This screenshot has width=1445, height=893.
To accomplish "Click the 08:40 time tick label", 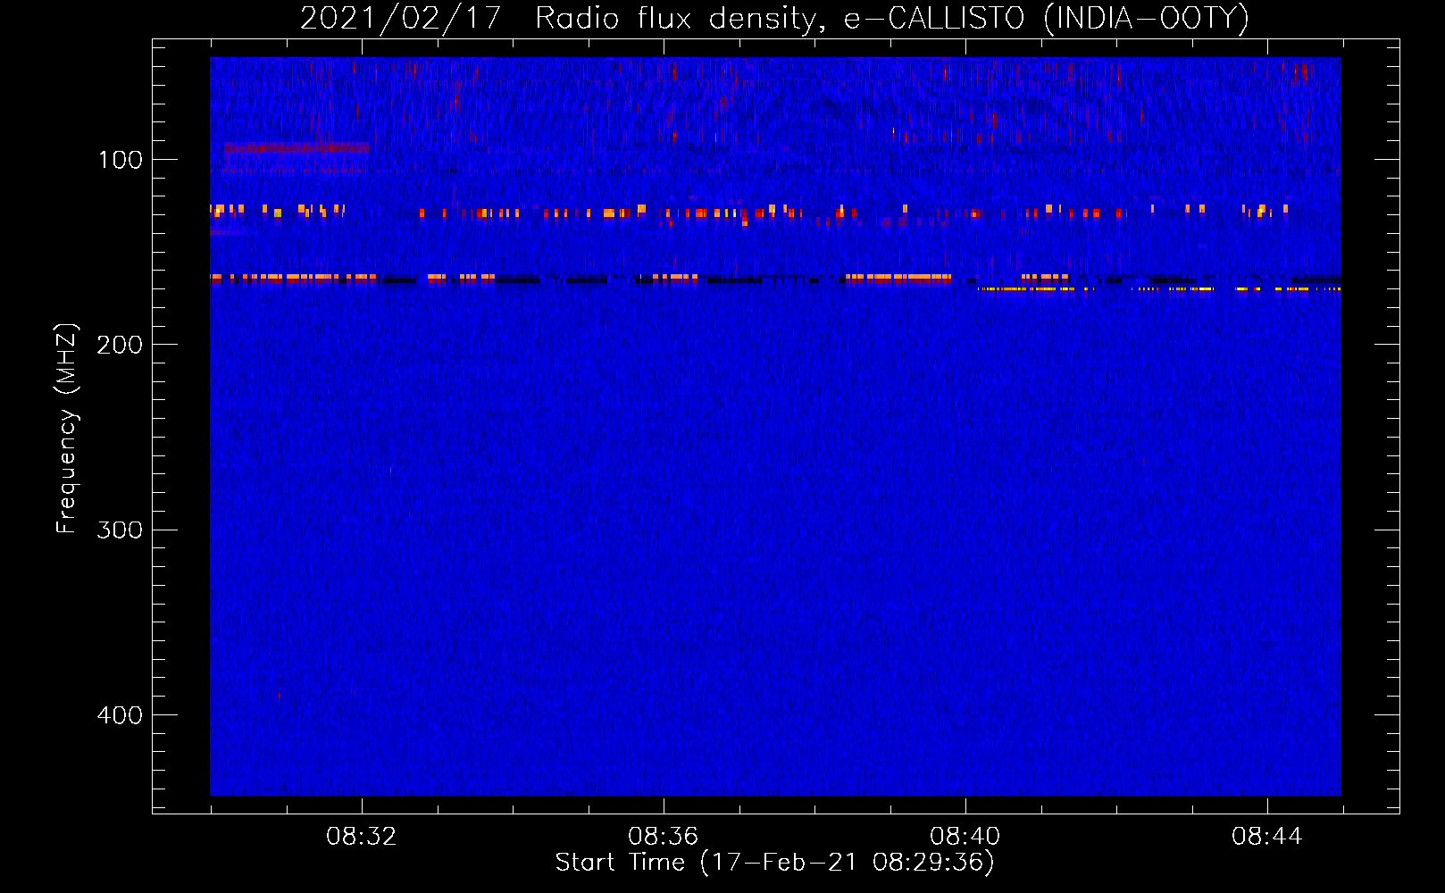I will tap(965, 837).
